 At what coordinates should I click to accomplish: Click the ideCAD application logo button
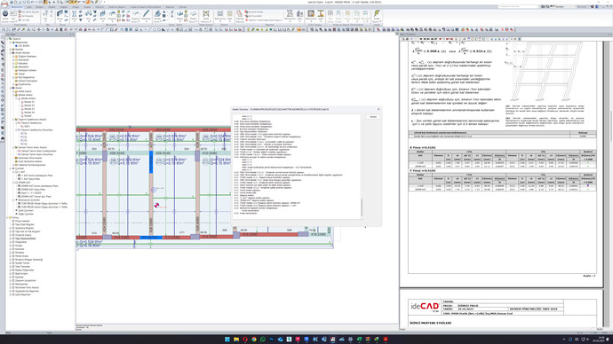[4, 4]
